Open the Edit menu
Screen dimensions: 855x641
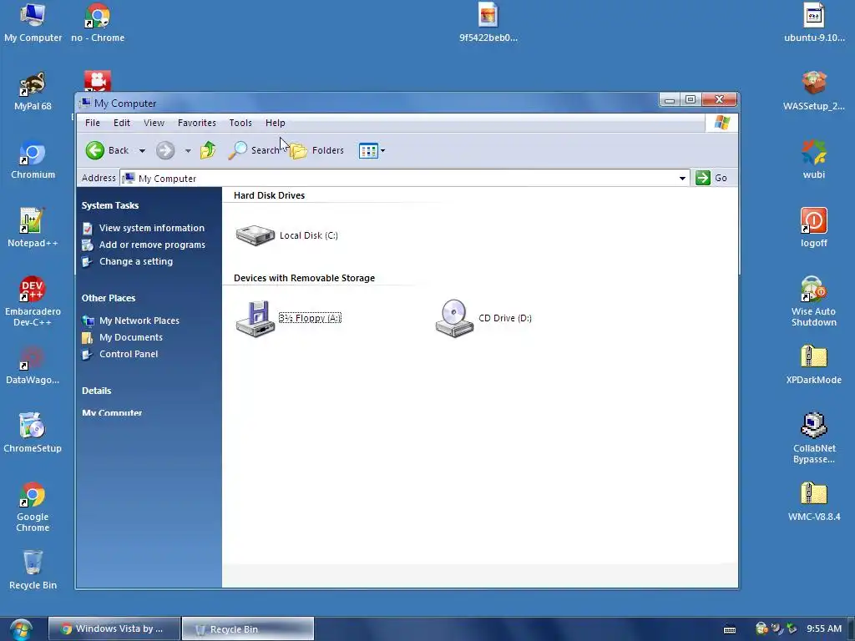click(x=122, y=123)
